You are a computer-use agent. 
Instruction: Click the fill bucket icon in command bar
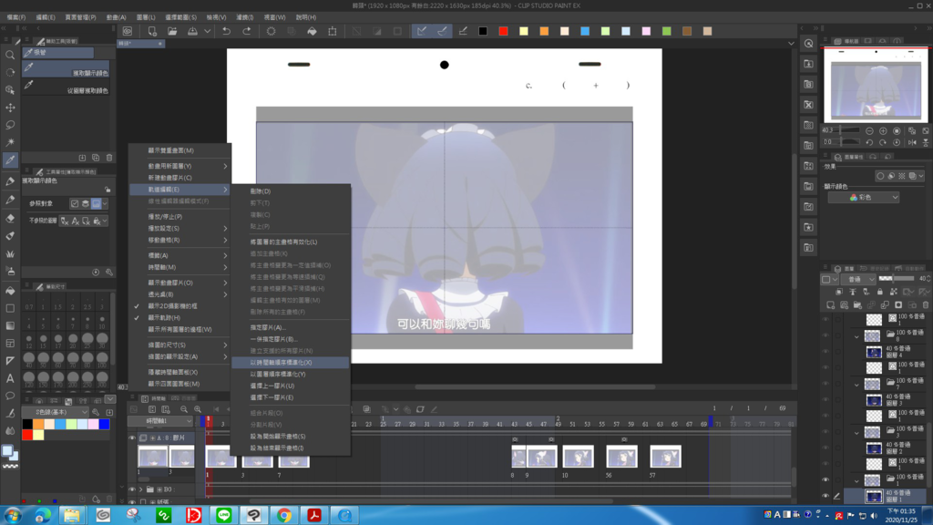coord(312,31)
